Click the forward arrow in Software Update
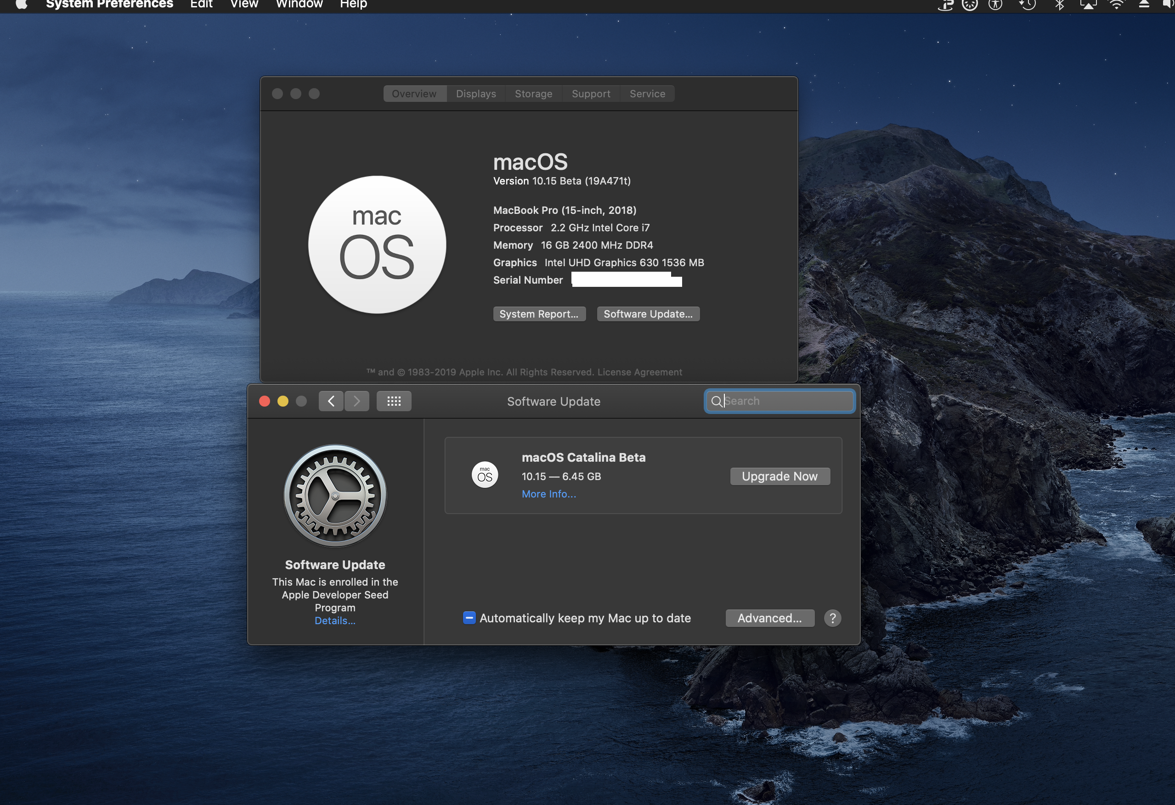Screen dimensions: 1175x805 pos(357,402)
